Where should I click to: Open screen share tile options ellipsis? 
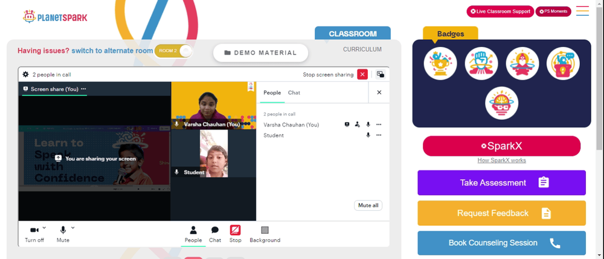[x=83, y=89]
